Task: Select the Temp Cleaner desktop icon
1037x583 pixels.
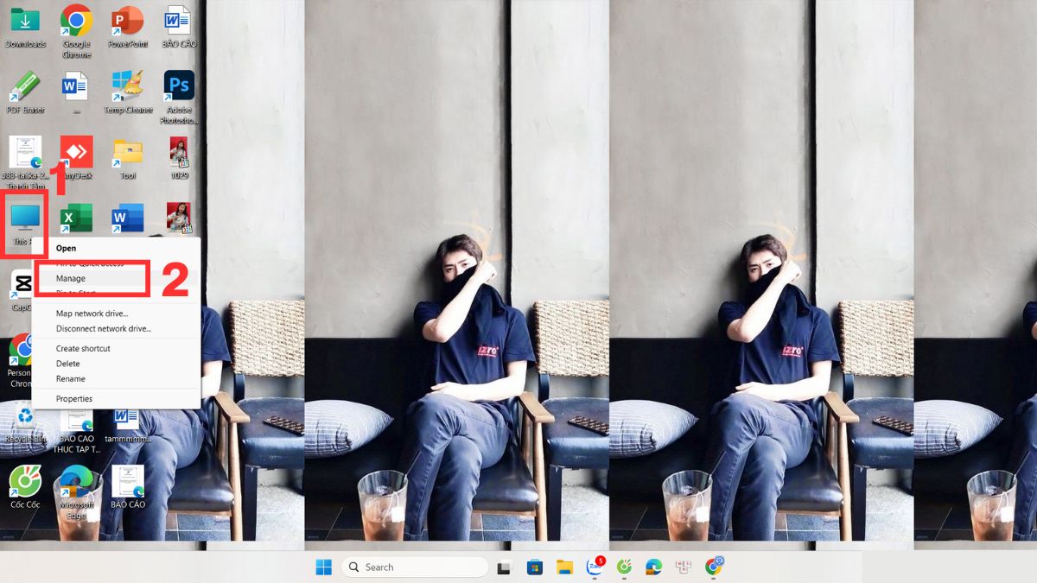Action: coord(128,86)
